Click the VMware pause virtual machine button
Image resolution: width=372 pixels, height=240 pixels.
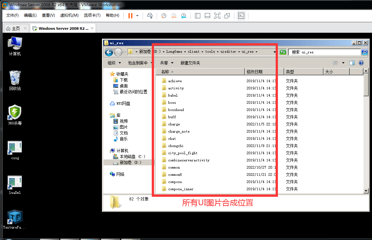pos(130,16)
